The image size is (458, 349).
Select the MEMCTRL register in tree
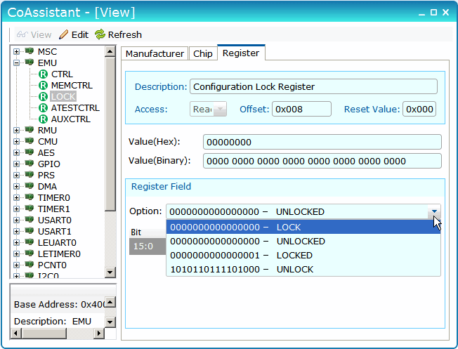click(72, 85)
